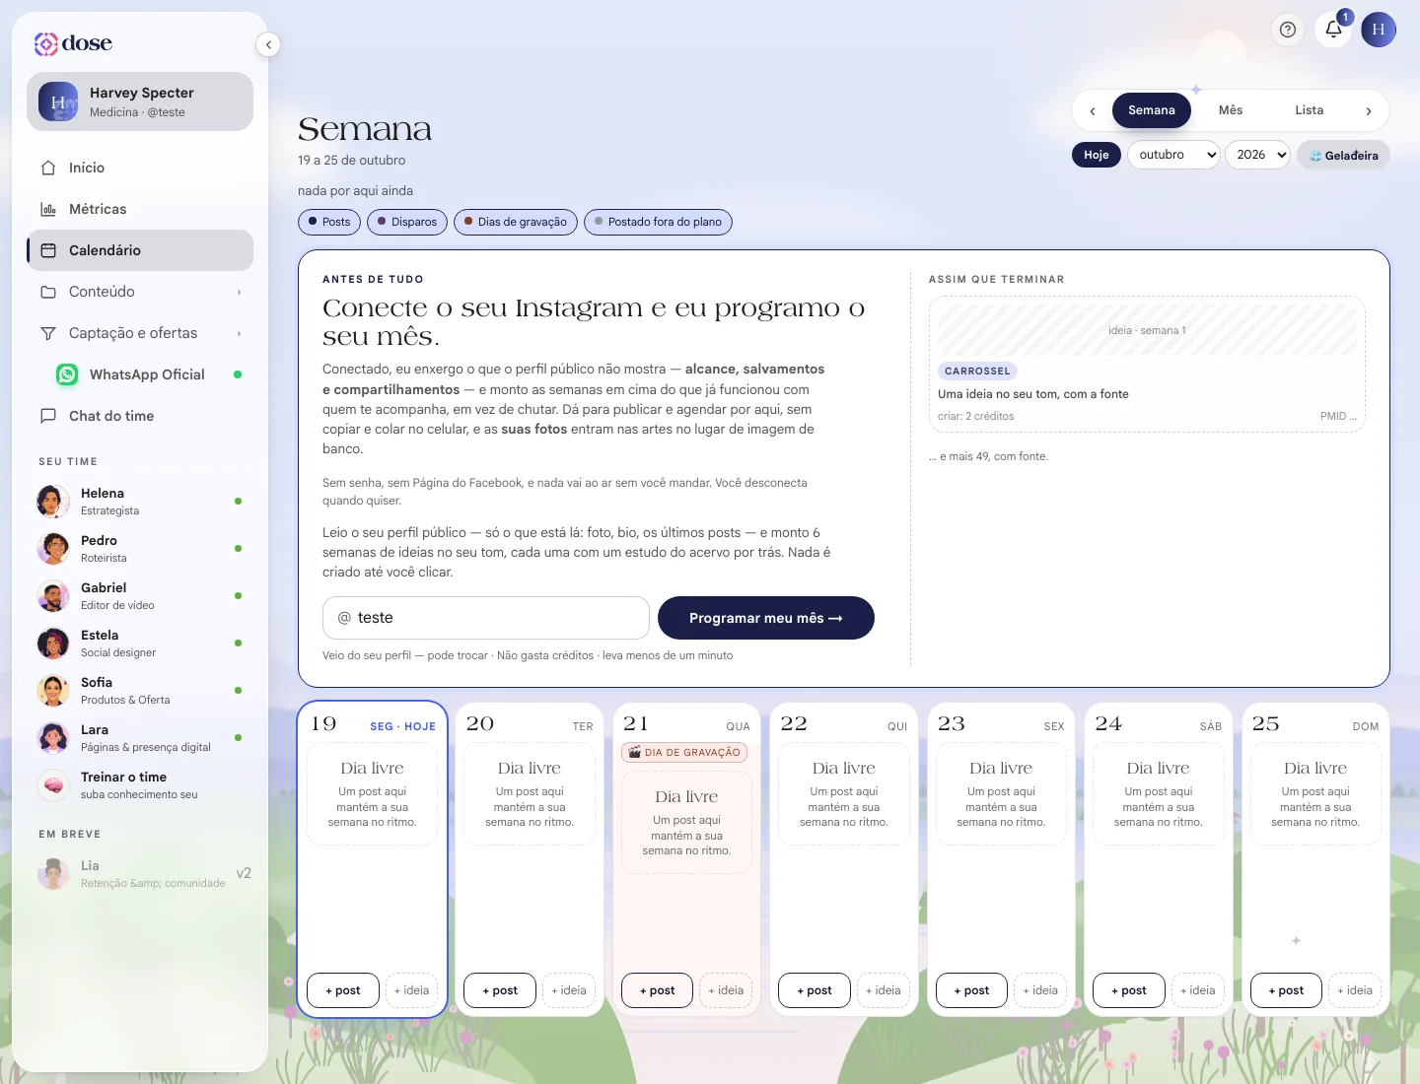Click Programar meu mês
Viewport: 1420px width, 1084px height.
766,618
